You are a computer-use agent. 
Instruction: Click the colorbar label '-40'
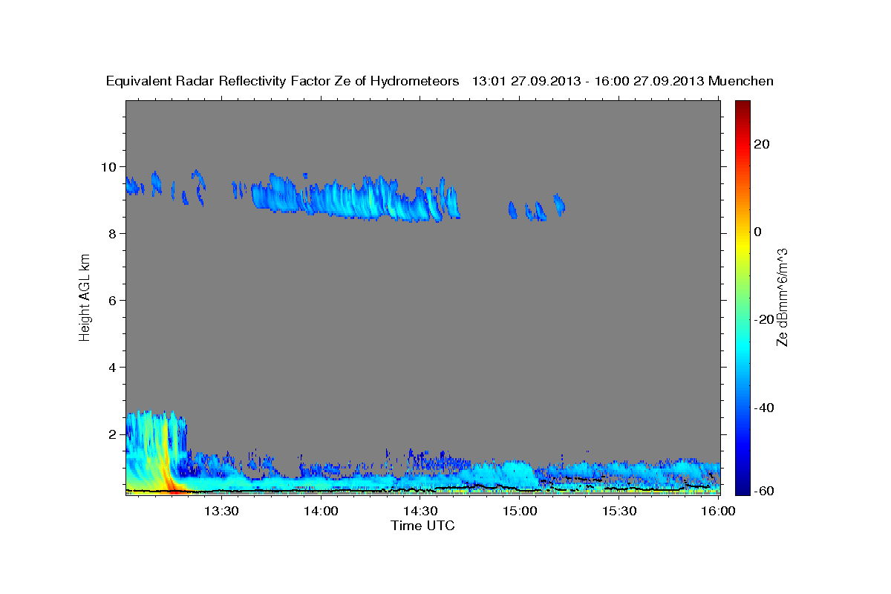tap(764, 408)
